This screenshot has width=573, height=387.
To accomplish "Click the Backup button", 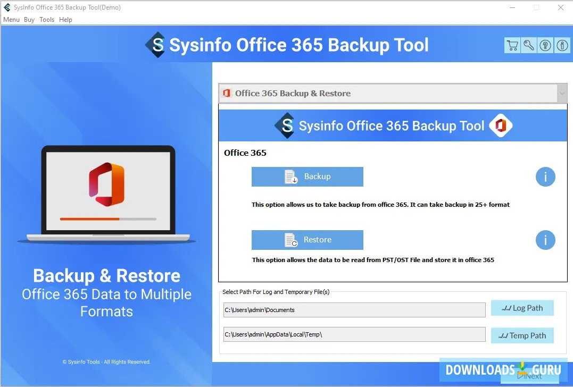I will click(308, 176).
